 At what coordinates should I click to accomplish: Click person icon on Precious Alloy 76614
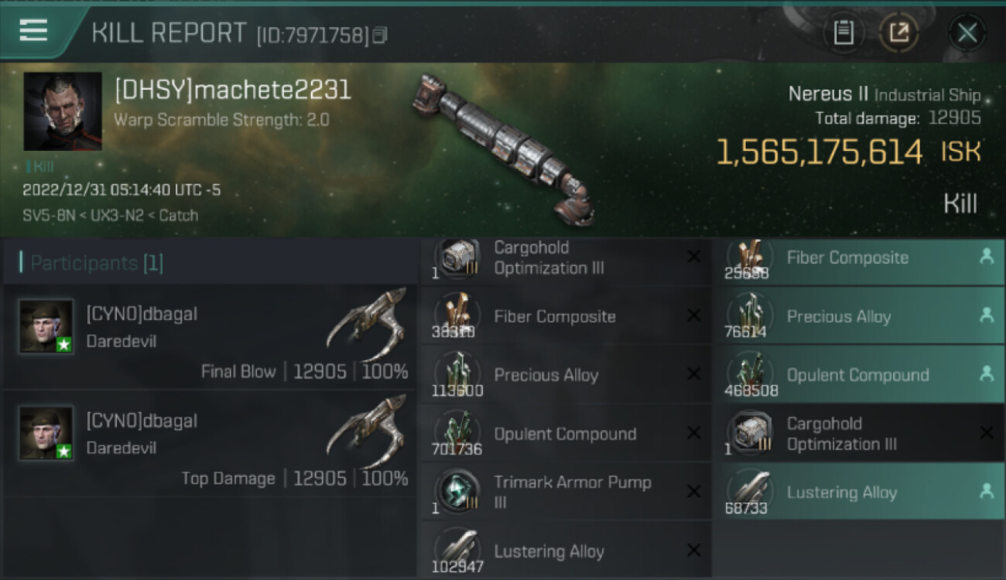(x=986, y=316)
